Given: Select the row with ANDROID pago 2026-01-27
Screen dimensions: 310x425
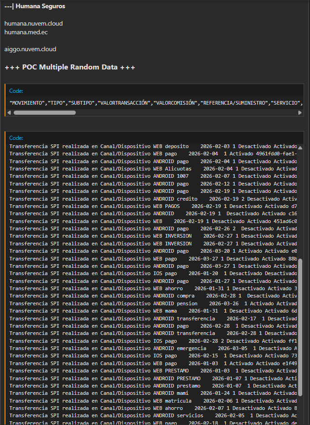Looking at the screenshot, I should [x=153, y=281].
